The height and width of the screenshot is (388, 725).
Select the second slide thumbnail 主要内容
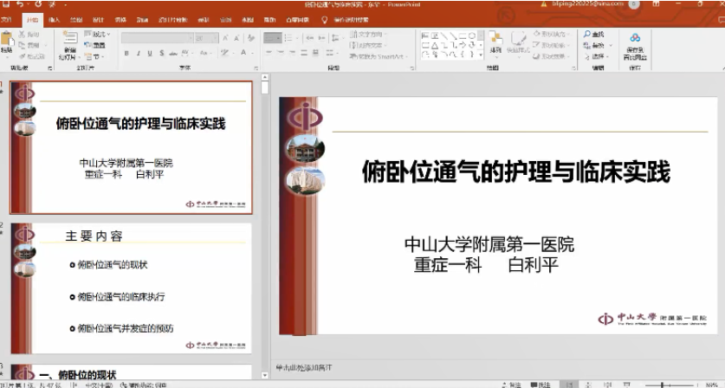point(131,288)
